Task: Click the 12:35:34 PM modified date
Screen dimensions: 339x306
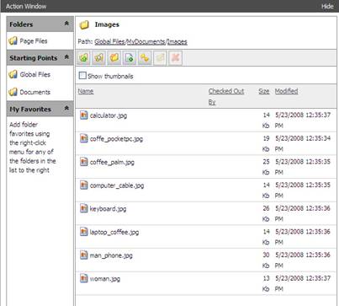Action: pyautogui.click(x=303, y=143)
